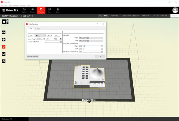This screenshot has height=121, width=179.
Task: Open the Devices menu
Action: click(x=16, y=5)
